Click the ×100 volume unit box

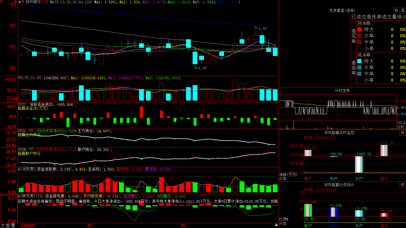click(12, 99)
